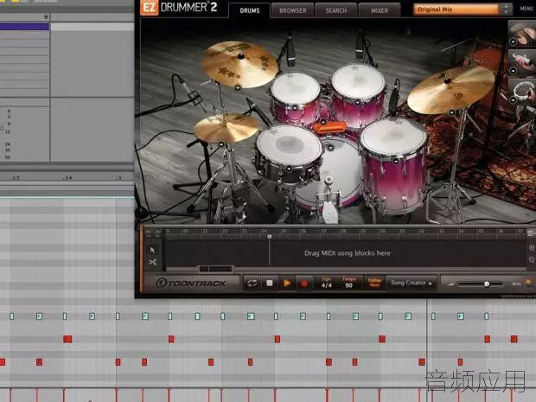536x402 pixels.
Task: Click the playhead marker on the song timeline
Action: tap(270, 237)
